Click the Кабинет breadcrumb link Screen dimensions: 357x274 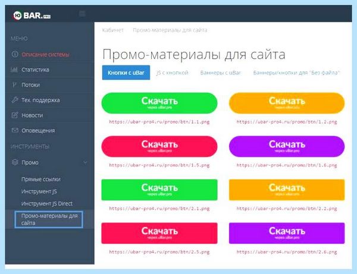[112, 30]
